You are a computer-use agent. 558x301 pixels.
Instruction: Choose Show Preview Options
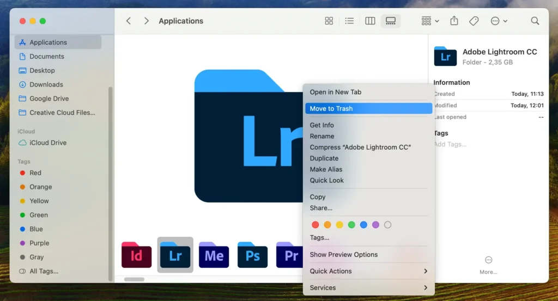(368, 254)
